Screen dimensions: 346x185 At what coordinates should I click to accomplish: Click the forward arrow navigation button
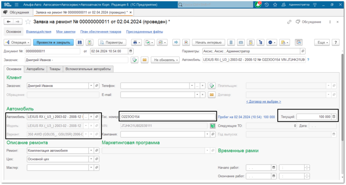point(18,21)
